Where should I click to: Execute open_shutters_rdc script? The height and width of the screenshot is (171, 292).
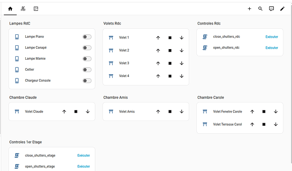[x=272, y=48]
